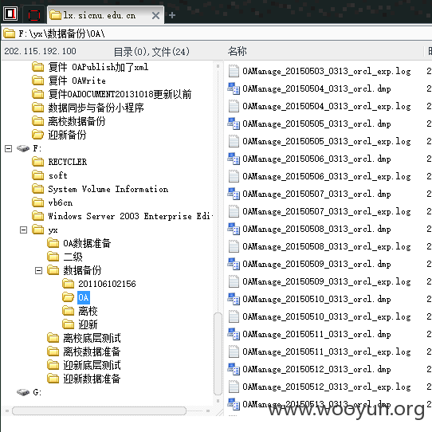432x432 pixels.
Task: Select dmp file icon OAManage_20150509_0313_orcl.dmp
Action: 234,264
